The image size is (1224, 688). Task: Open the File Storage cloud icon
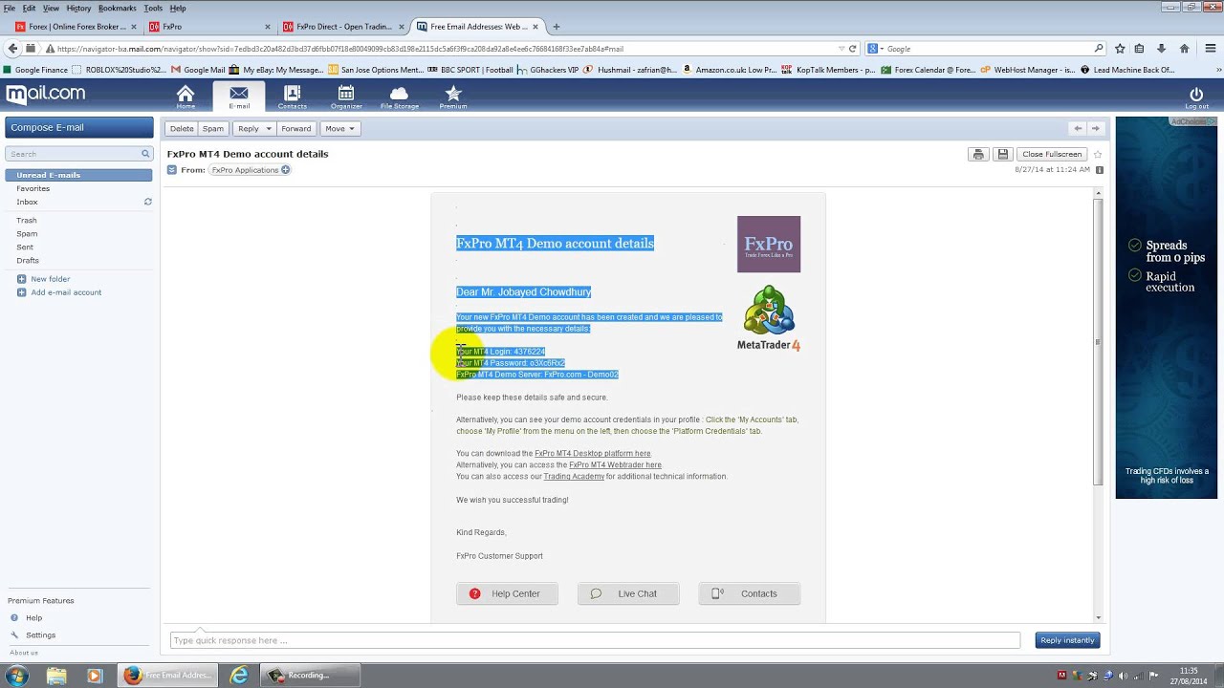pos(399,96)
